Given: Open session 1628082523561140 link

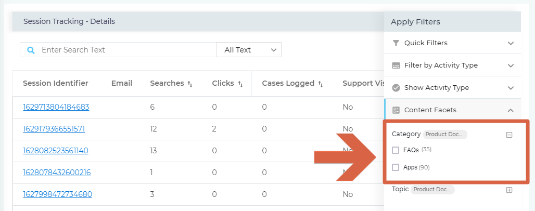Looking at the screenshot, I should pyautogui.click(x=56, y=151).
